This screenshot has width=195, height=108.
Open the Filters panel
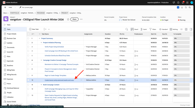153,29
